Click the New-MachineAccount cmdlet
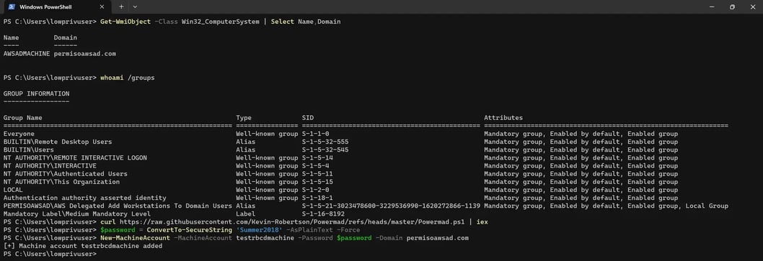 136,238
